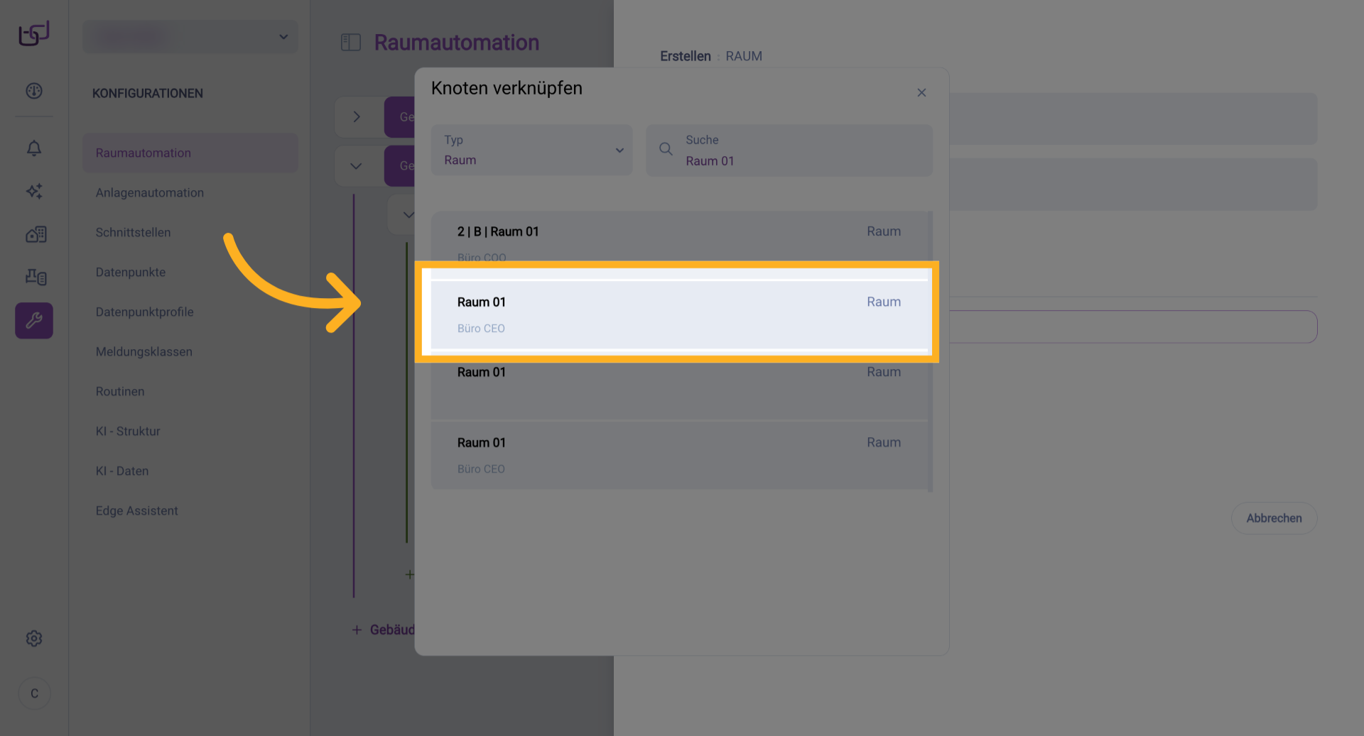Open the Edge Assistent link
The width and height of the screenshot is (1364, 736).
137,510
